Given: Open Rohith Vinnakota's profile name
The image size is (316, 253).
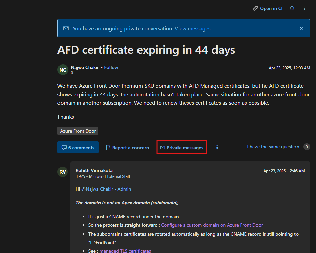Looking at the screenshot, I should tap(94, 170).
